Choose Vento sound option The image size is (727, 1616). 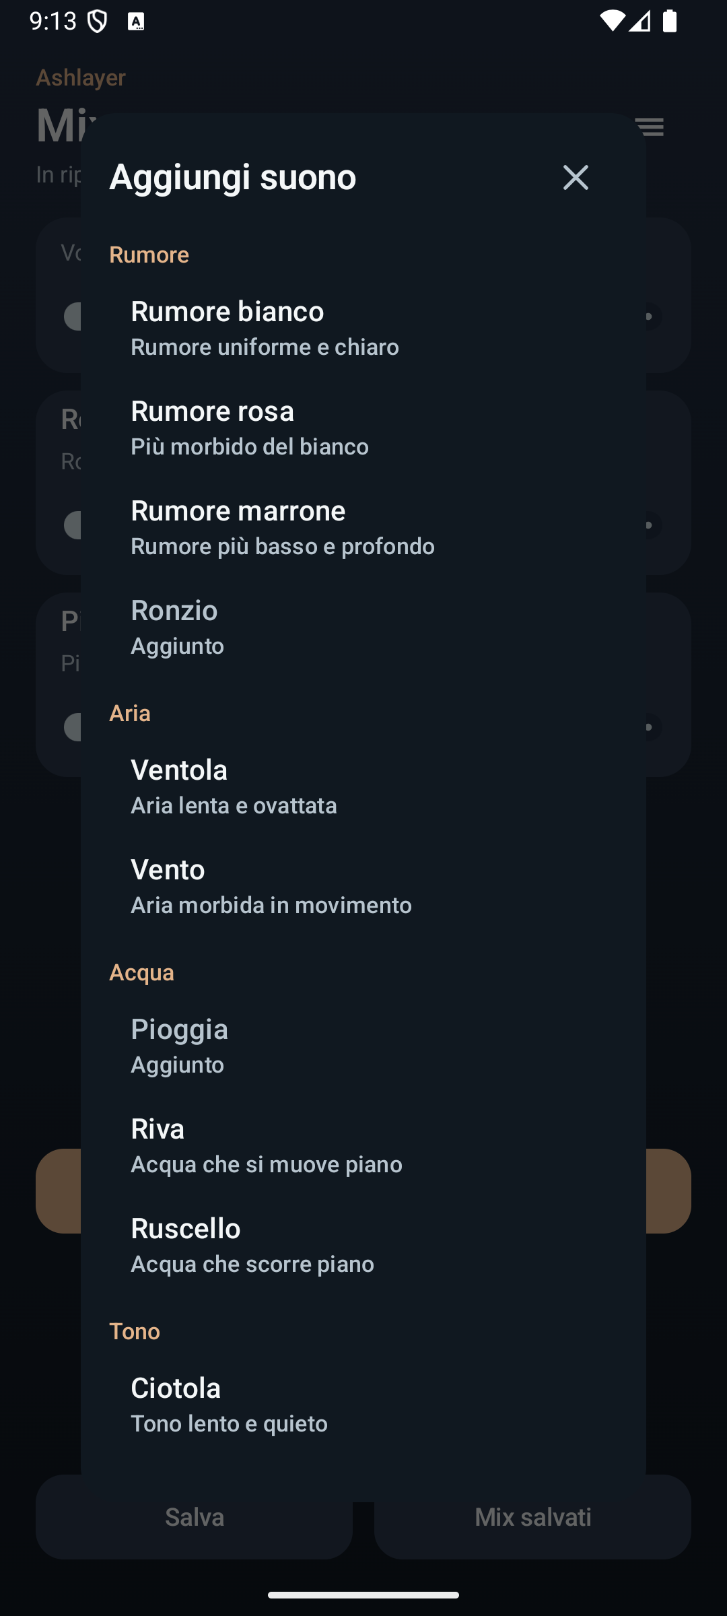[x=363, y=886]
